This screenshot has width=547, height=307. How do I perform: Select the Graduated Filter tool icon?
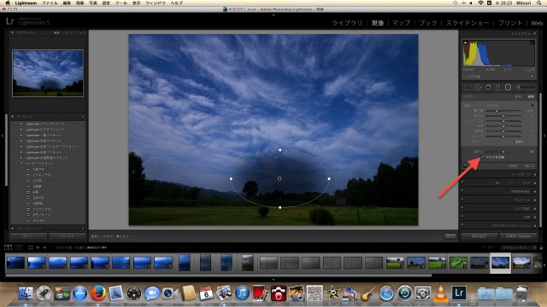pyautogui.click(x=497, y=87)
